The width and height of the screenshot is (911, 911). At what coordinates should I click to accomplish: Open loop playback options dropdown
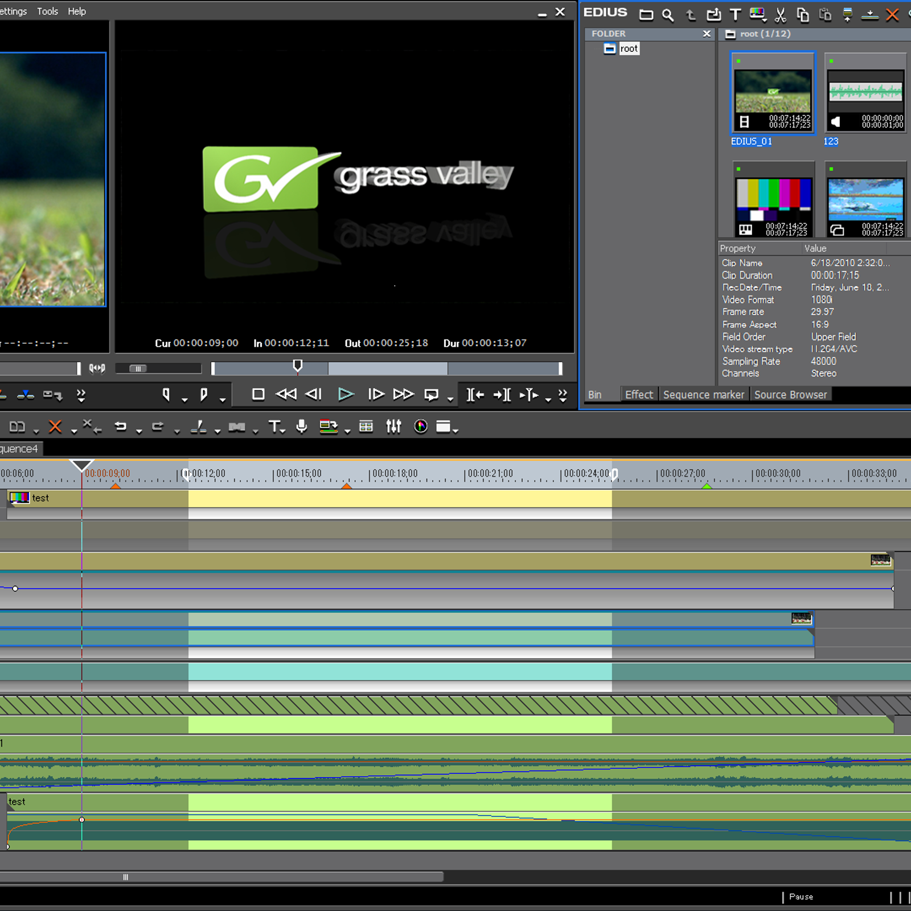450,399
